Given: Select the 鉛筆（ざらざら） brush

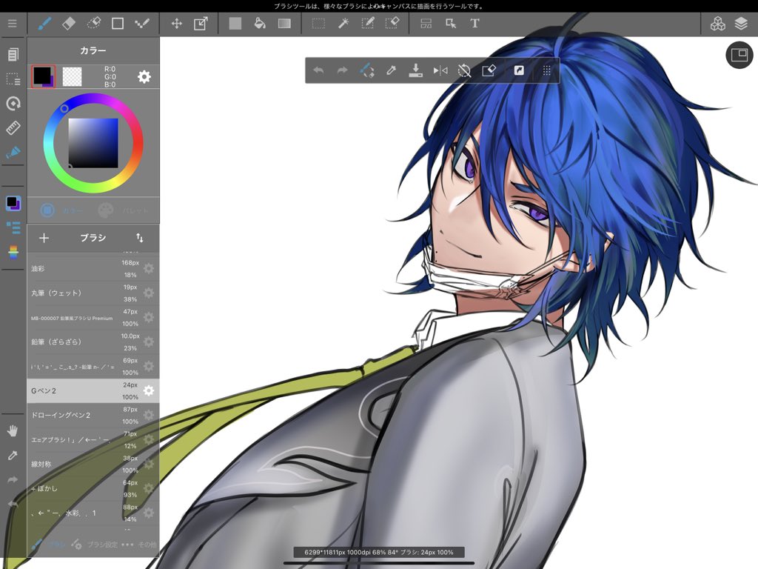Looking at the screenshot, I should coord(93,342).
